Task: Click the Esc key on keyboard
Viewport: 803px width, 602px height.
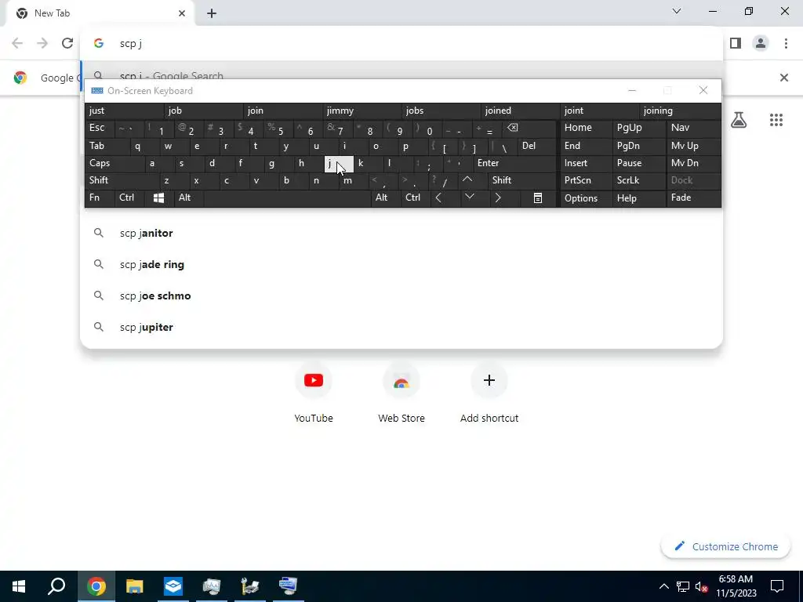Action: coord(100,128)
